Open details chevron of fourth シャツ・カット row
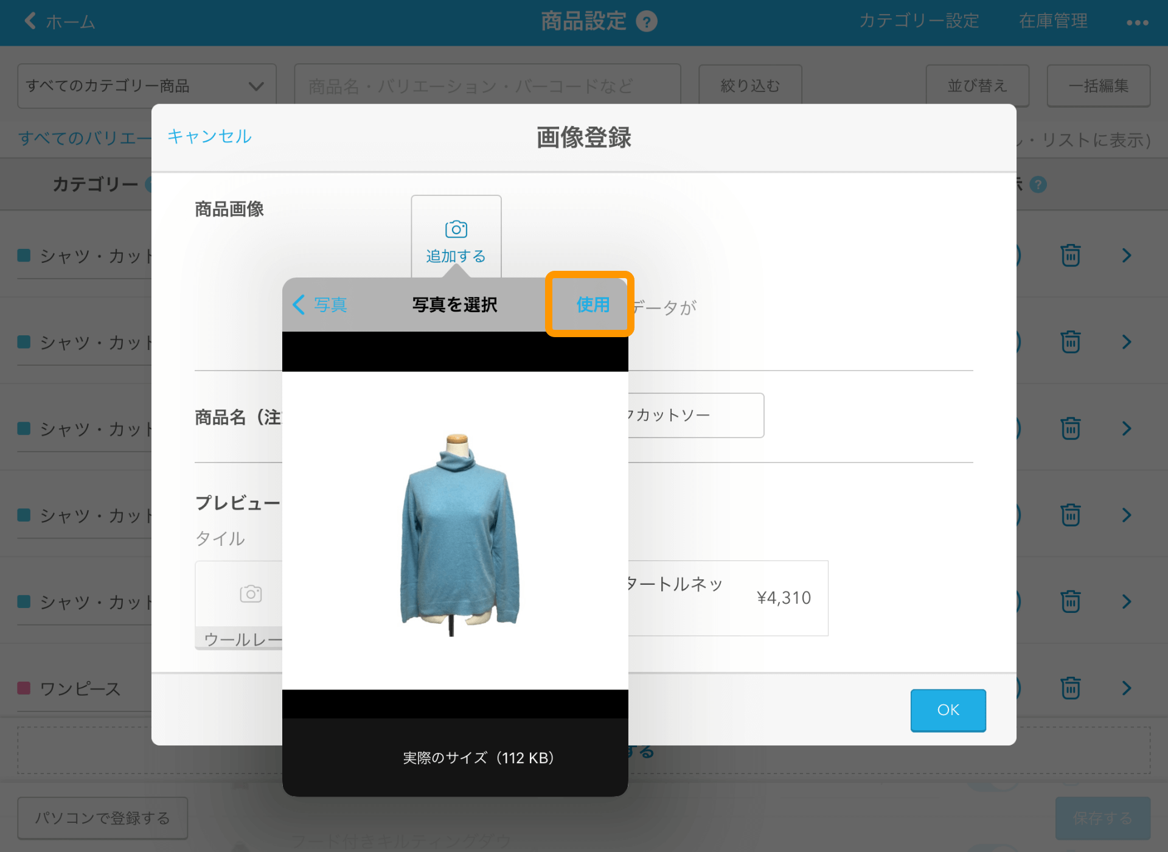The image size is (1168, 852). tap(1127, 515)
